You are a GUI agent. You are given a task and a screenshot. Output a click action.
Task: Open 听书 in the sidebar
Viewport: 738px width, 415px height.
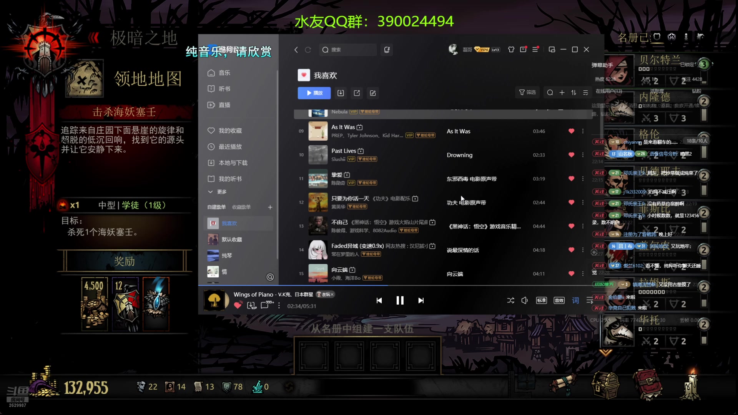click(x=219, y=89)
